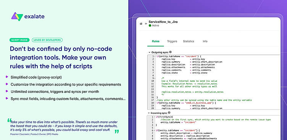
Task: Click the 'if(firstSync){' code line
Action: pyautogui.click(x=164, y=117)
